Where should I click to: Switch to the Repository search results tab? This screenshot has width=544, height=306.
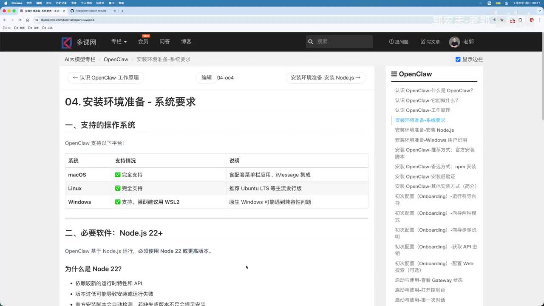[x=93, y=11]
